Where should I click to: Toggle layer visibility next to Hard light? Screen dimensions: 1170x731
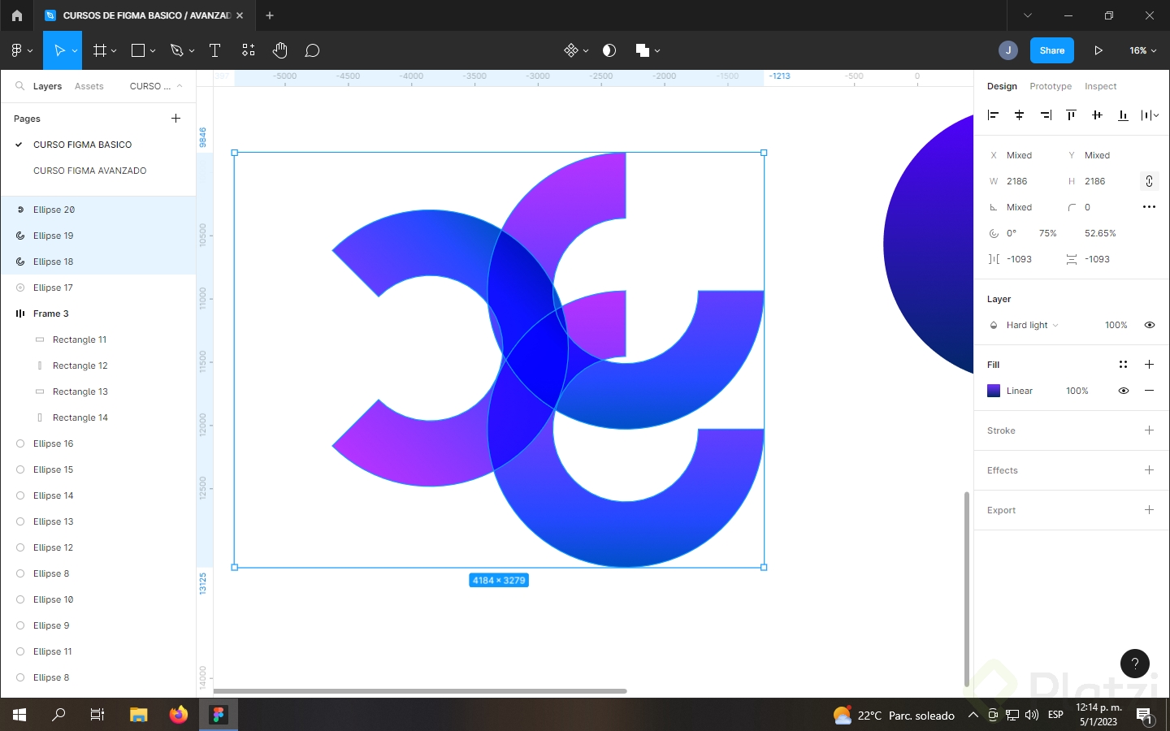coord(1149,325)
